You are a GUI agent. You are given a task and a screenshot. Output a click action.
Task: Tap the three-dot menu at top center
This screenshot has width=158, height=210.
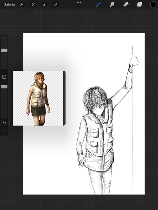point(79,2)
